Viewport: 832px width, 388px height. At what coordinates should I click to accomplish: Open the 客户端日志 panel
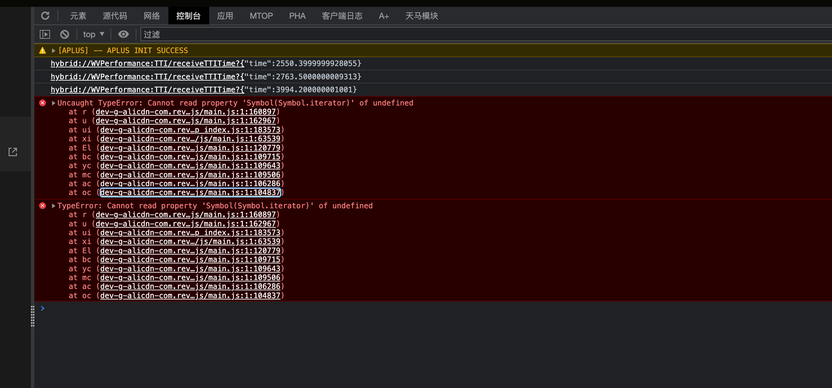coord(342,16)
